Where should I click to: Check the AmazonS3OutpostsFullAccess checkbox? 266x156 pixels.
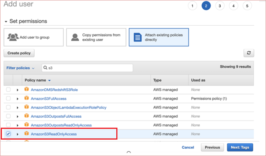pyautogui.click(x=8, y=116)
